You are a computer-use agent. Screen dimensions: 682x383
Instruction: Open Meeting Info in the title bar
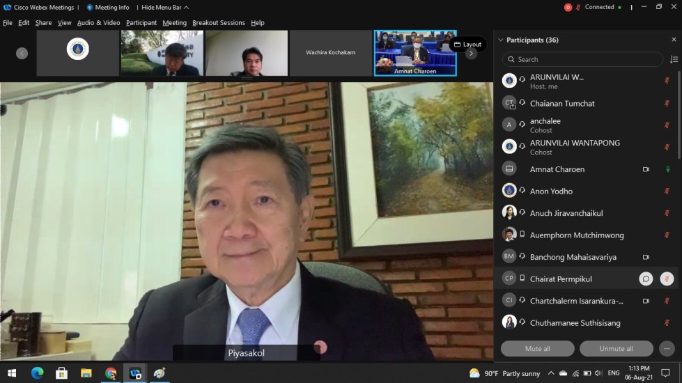pos(107,8)
